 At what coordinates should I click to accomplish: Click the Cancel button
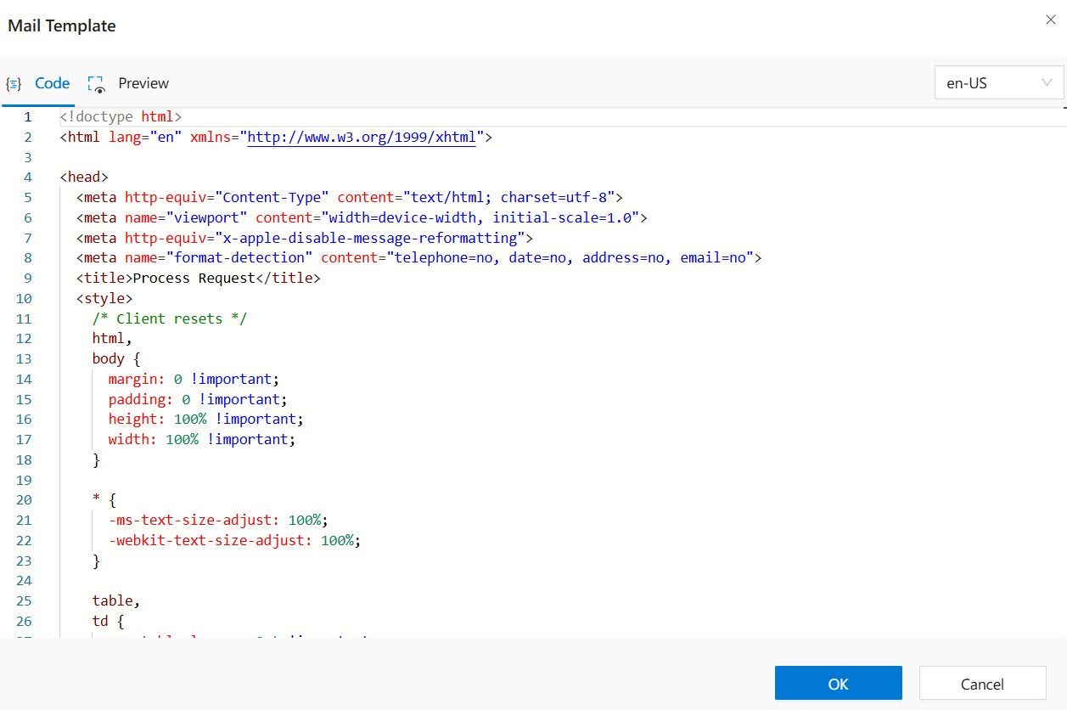tap(982, 684)
